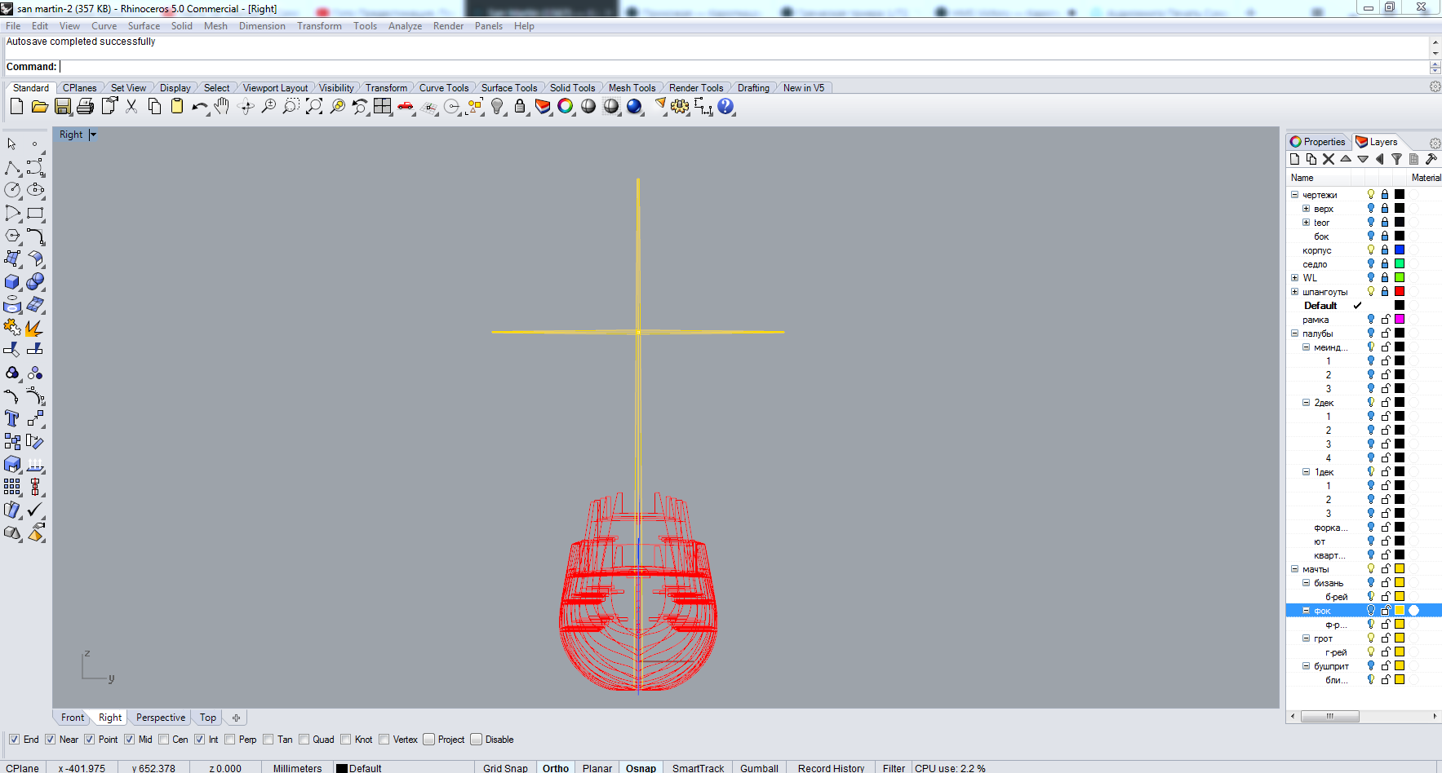Viewport: 1442px width, 773px height.
Task: Click the Zoom Extents icon
Action: (x=314, y=107)
